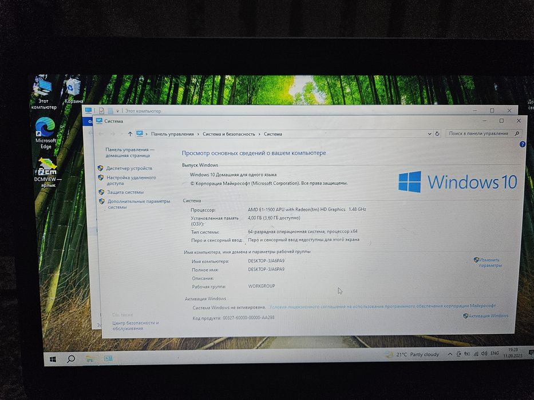Click the Meet Now tray icon
This screenshot has height=400, width=534.
click(x=458, y=354)
